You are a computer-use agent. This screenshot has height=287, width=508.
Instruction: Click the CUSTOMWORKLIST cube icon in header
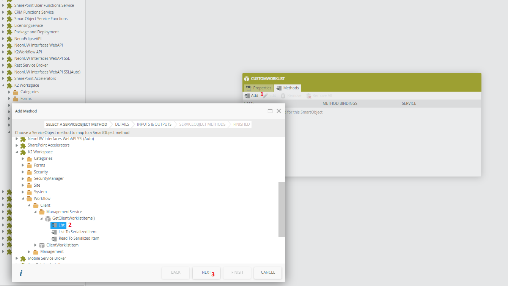[247, 79]
